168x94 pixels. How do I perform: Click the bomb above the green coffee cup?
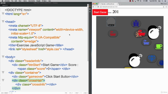point(154,32)
